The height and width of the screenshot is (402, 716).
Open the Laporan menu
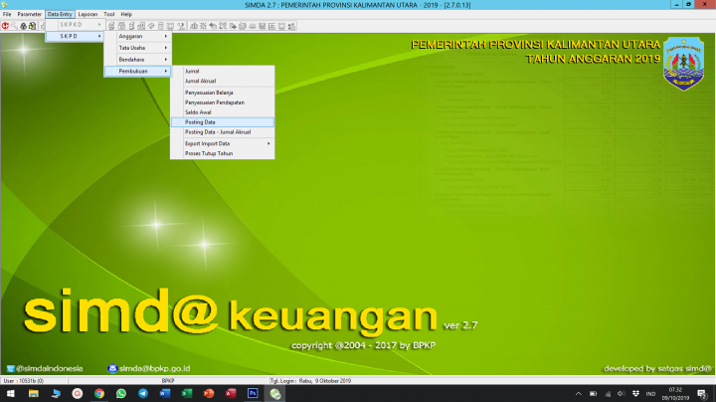coord(88,14)
